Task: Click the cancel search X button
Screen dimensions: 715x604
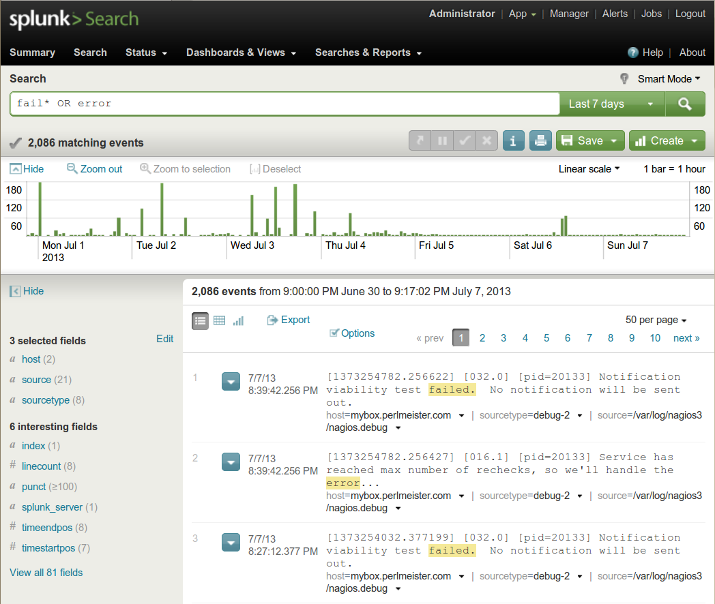Action: click(x=486, y=140)
